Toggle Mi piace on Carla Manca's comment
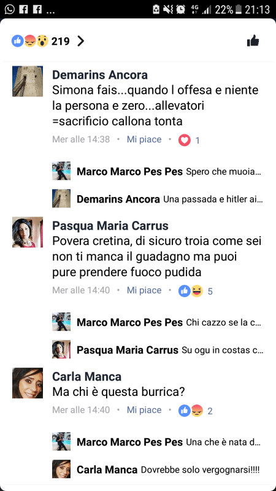276x491 pixels. coord(144,410)
